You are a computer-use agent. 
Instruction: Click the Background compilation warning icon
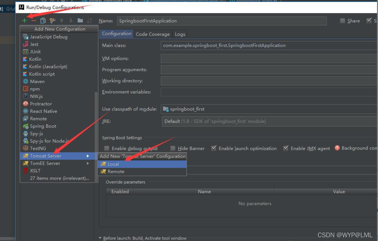point(337,148)
